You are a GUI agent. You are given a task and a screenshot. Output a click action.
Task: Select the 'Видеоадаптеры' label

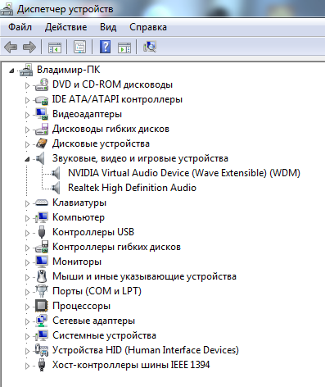pos(87,114)
